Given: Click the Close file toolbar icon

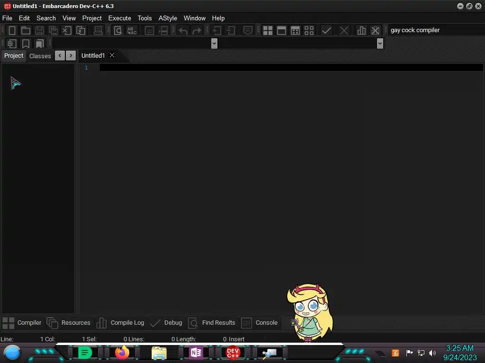Looking at the screenshot, I should click(67, 30).
